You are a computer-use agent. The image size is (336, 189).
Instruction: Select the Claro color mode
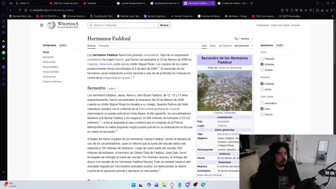(x=262, y=109)
